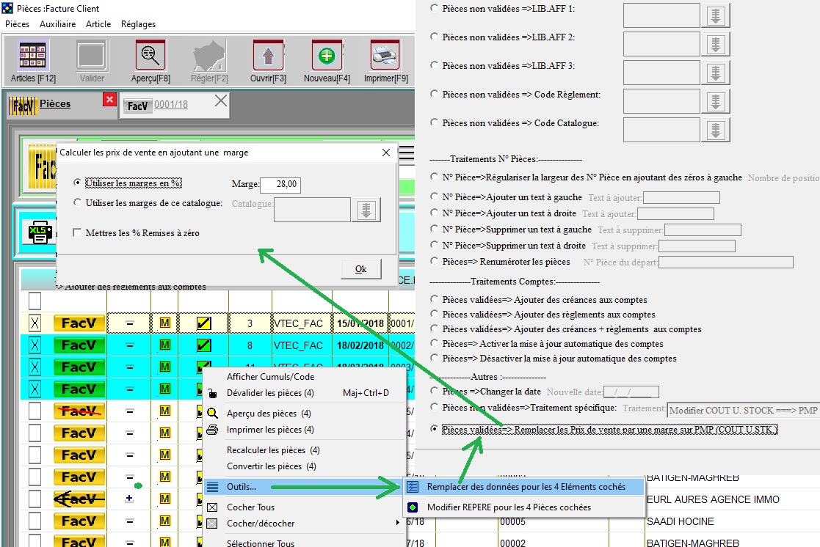Check Mettres les % Remises à zéro

click(x=77, y=233)
